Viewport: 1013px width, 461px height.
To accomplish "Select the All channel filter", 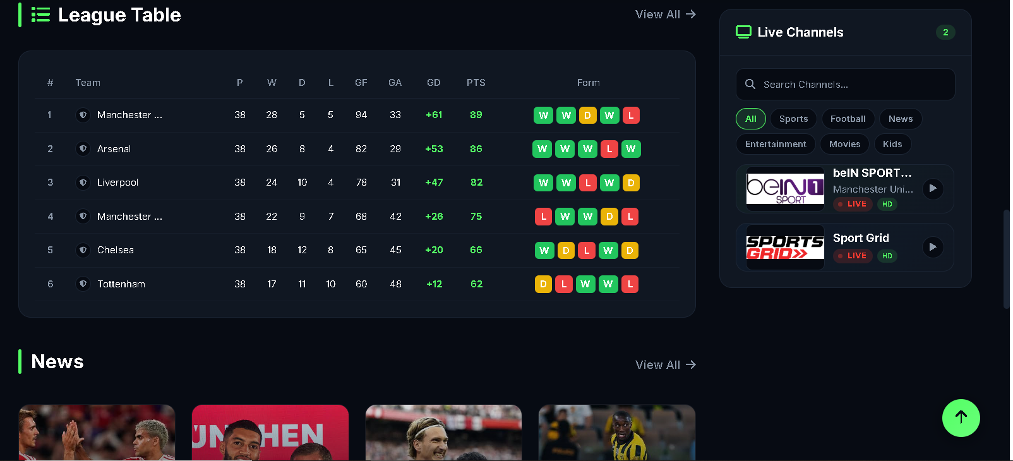I will coord(751,119).
